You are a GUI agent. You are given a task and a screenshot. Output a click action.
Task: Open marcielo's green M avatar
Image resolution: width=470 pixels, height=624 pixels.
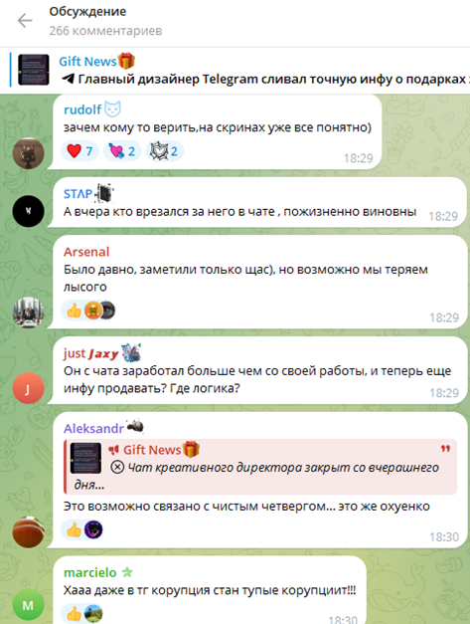(28, 605)
